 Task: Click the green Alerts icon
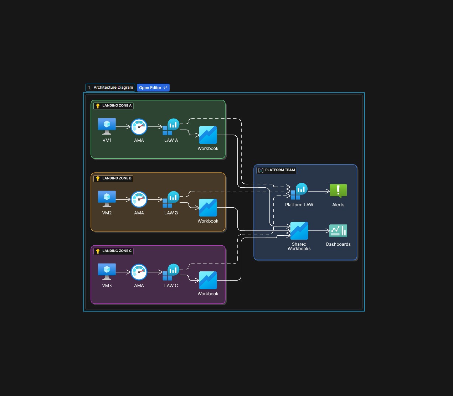click(338, 191)
